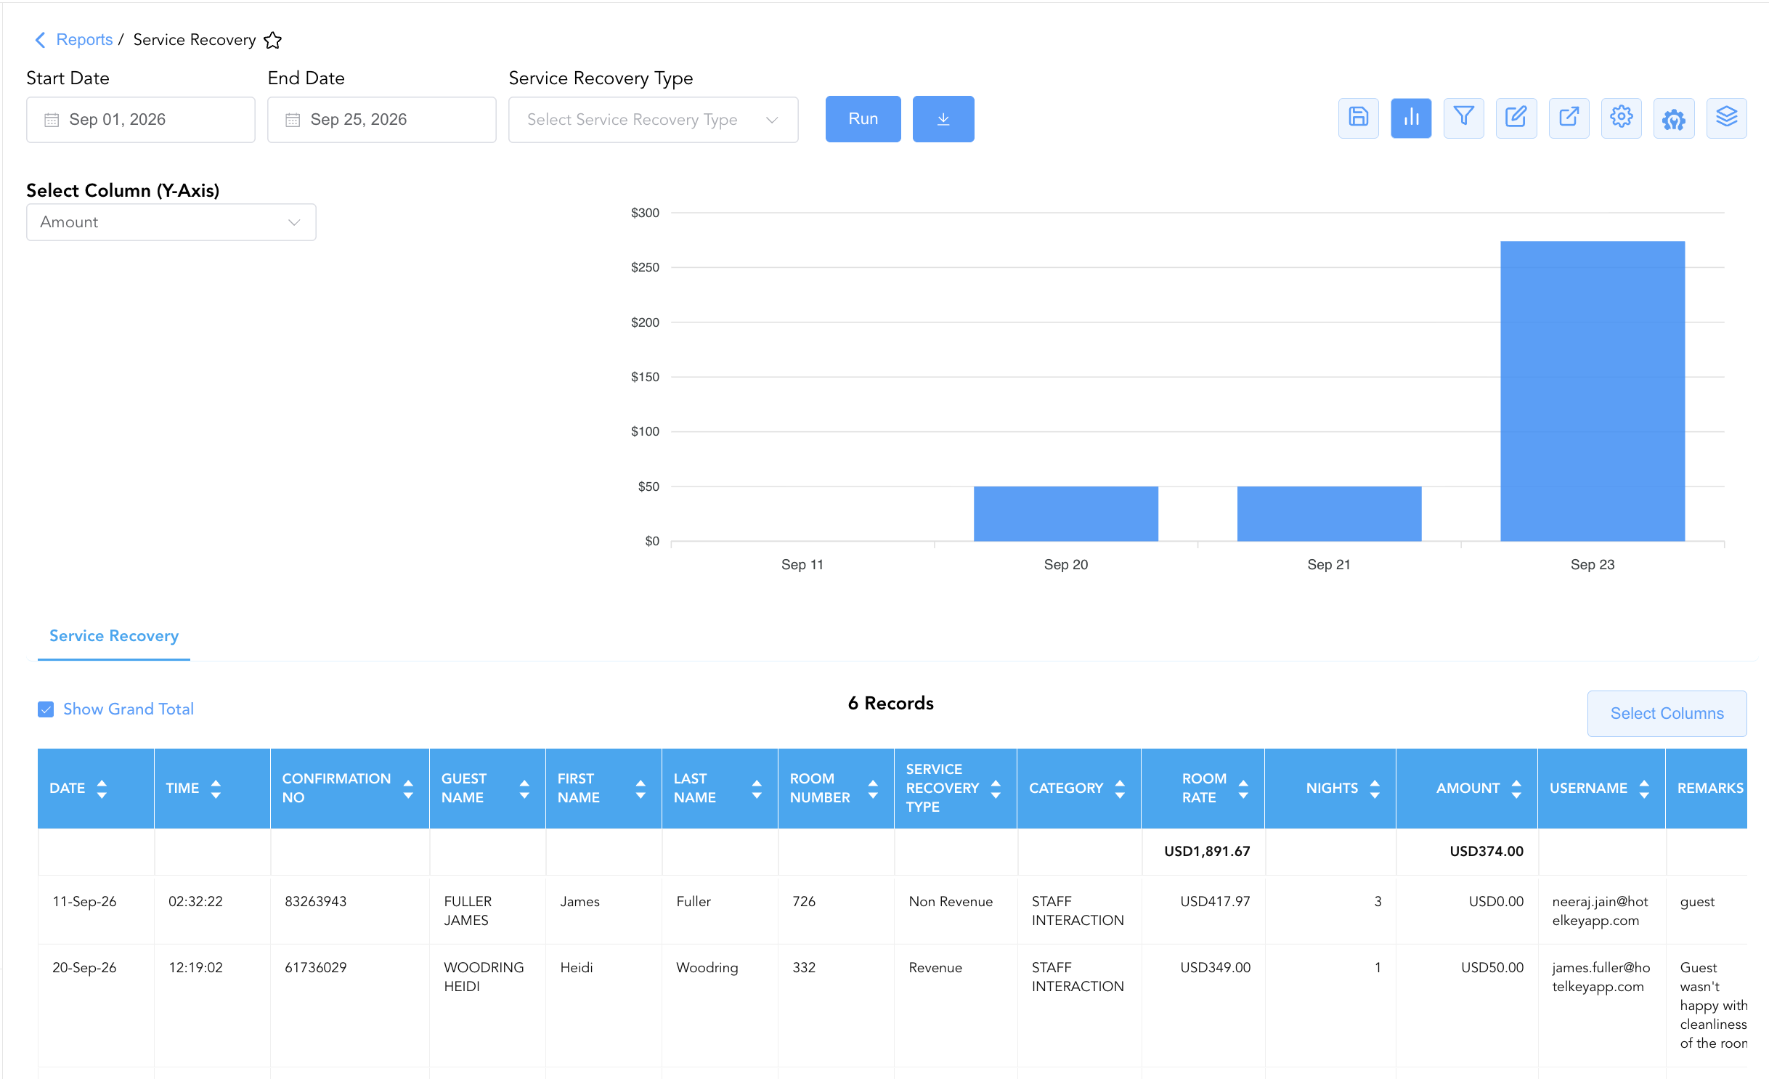1769x1079 pixels.
Task: Click guest name WOODRING HEIDI
Action: pyautogui.click(x=484, y=977)
